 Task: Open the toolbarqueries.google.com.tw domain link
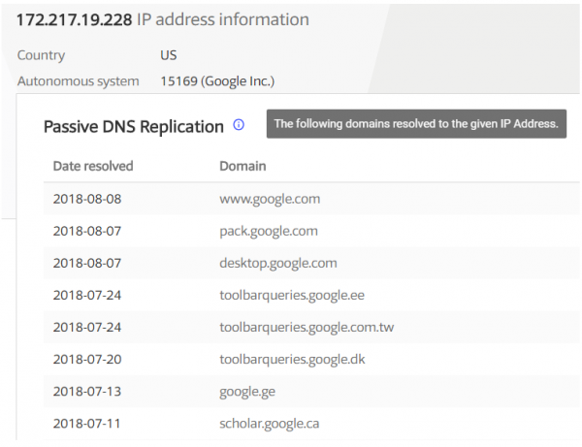click(307, 328)
